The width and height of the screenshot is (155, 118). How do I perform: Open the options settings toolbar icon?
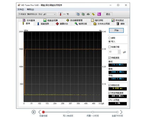click(x=93, y=14)
